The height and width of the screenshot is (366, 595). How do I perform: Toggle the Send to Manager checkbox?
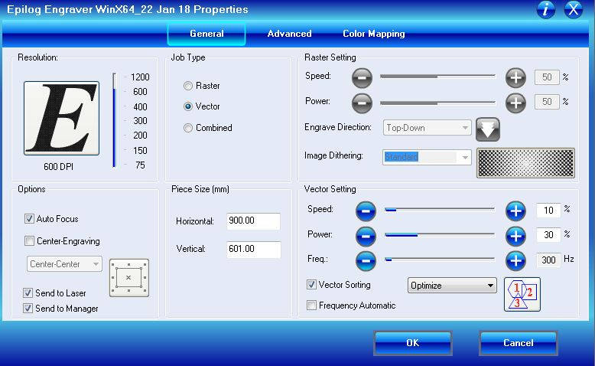28,308
